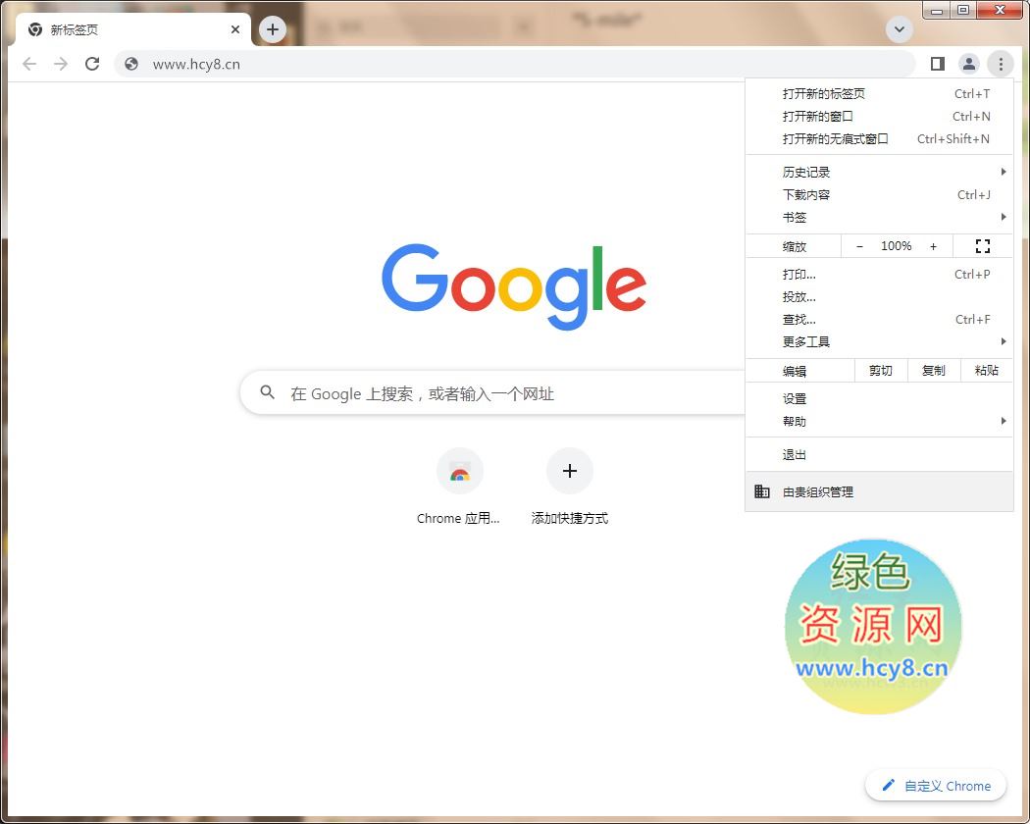Expand the 帮助 submenu
The width and height of the screenshot is (1030, 824).
[879, 421]
